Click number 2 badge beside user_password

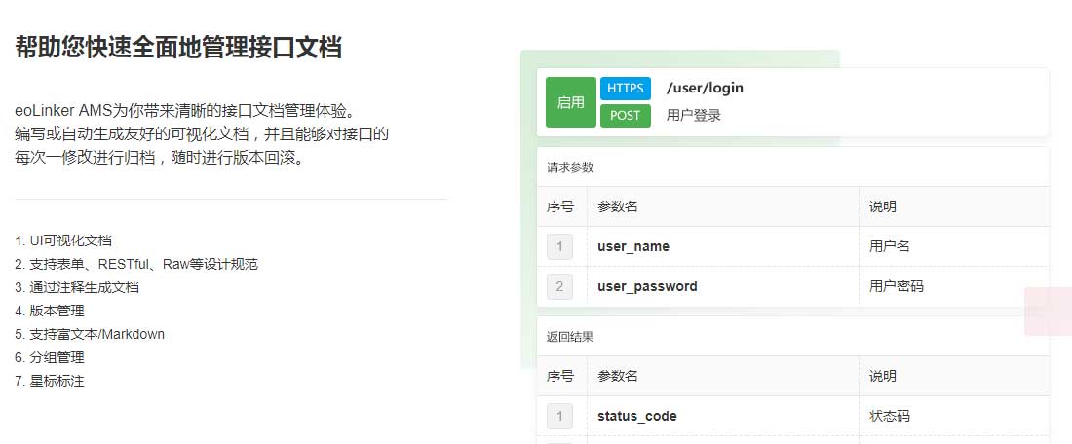(x=559, y=286)
